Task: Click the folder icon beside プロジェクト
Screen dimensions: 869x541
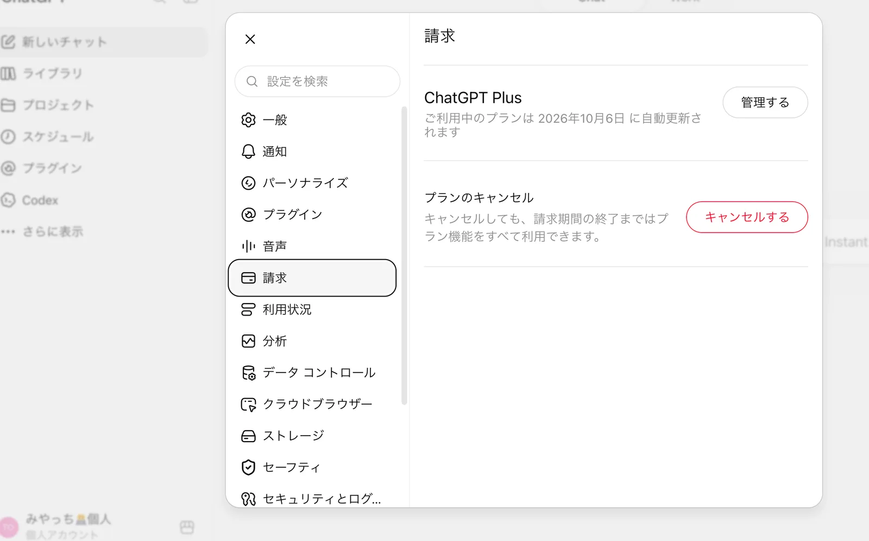Action: pyautogui.click(x=8, y=105)
